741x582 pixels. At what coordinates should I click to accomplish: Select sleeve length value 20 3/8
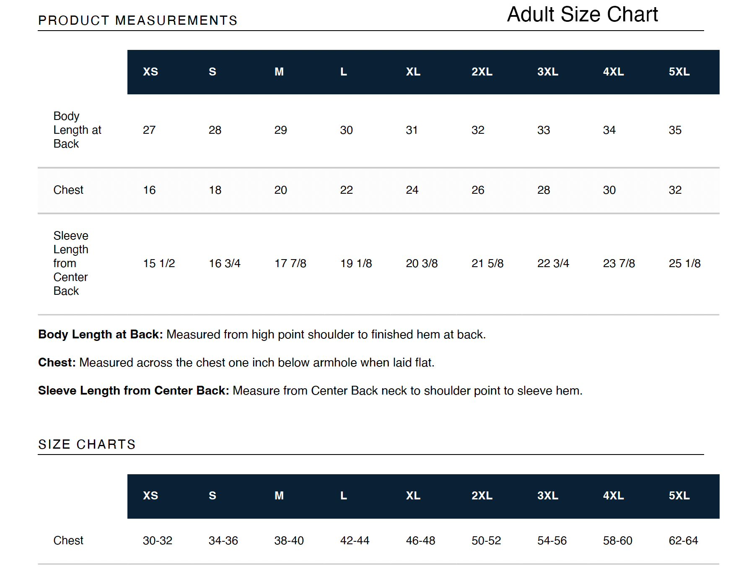point(422,263)
